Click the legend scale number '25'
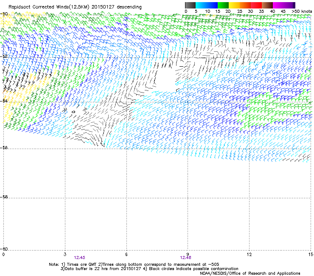 [240, 11]
